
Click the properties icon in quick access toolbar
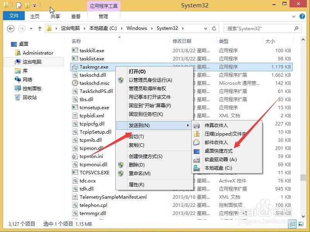19,5
